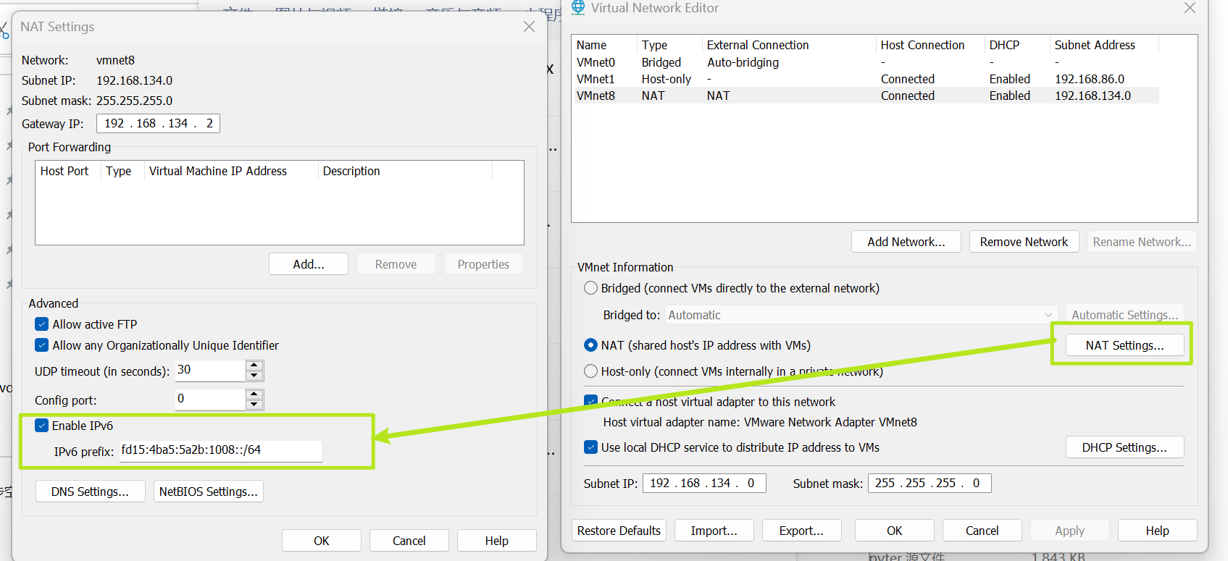Viewport: 1228px width, 561px height.
Task: Uncheck the Enable IPv6 checkbox
Action: pyautogui.click(x=42, y=426)
